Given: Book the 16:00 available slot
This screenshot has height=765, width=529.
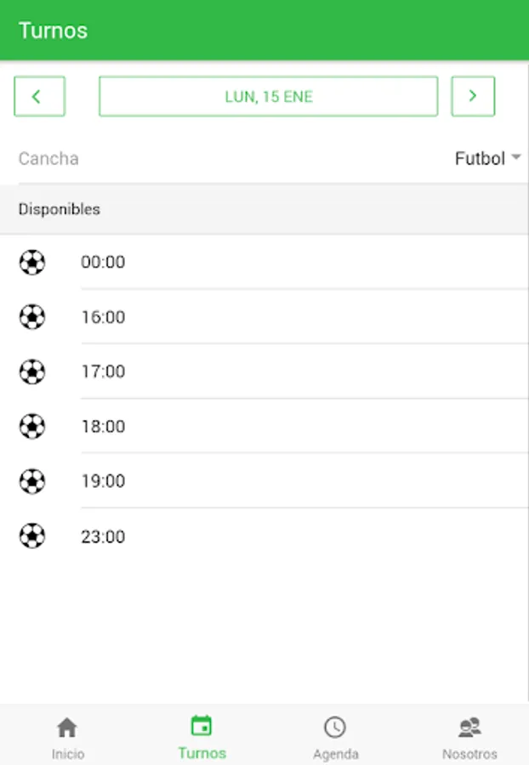Looking at the screenshot, I should (x=103, y=317).
